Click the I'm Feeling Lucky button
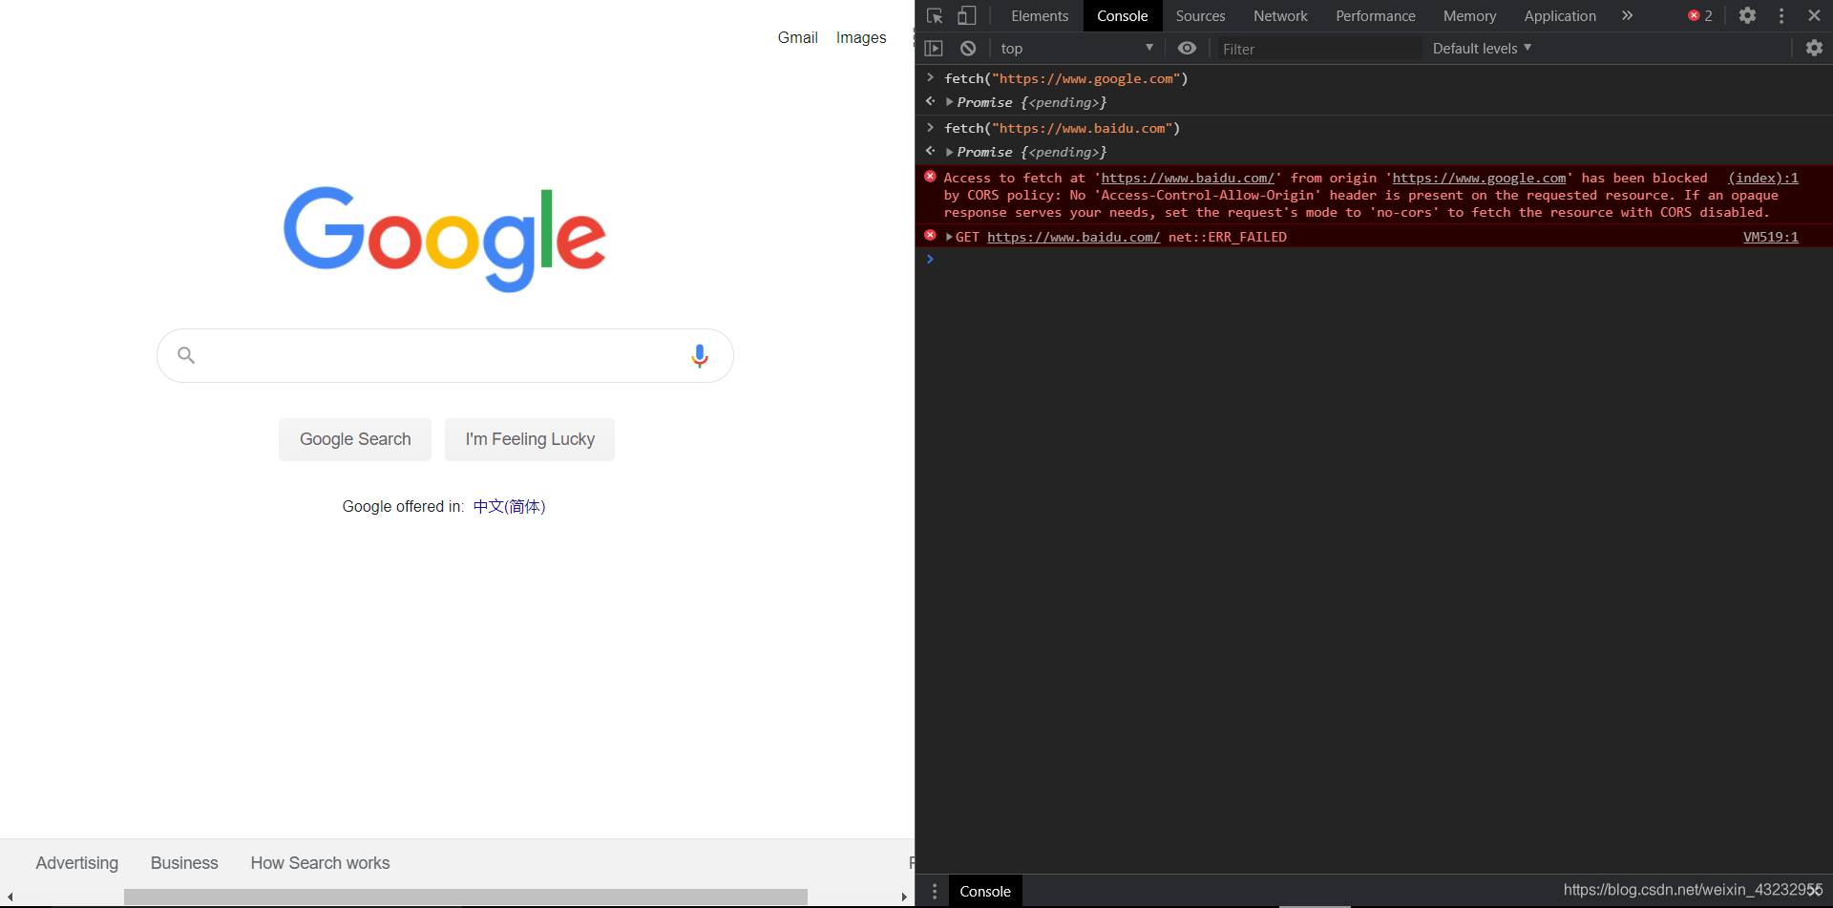The width and height of the screenshot is (1833, 908). pyautogui.click(x=530, y=439)
